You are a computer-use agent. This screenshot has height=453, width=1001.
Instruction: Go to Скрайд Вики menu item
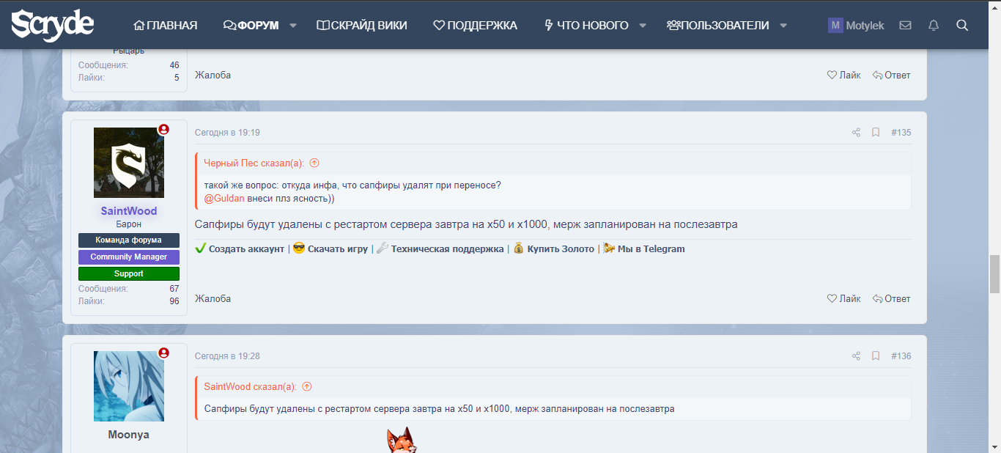click(361, 26)
